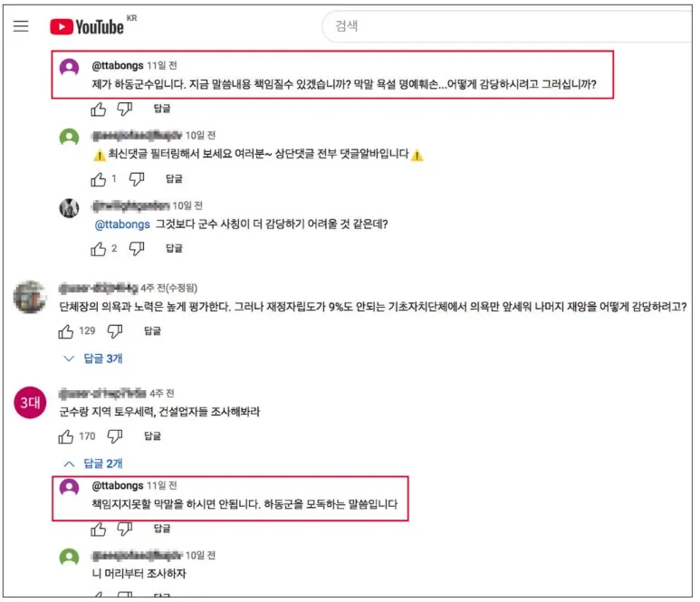This screenshot has width=700, height=602.
Task: Open @ttabongs mention link in reply
Action: click(x=122, y=224)
